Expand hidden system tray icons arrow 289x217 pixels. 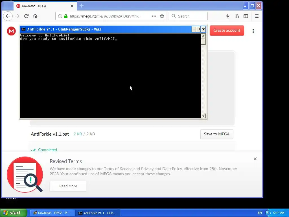268,213
